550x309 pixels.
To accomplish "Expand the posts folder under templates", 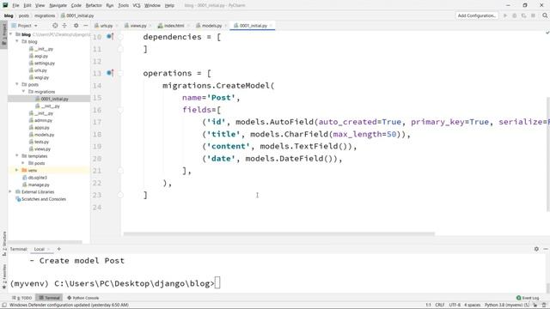I will 23,163.
